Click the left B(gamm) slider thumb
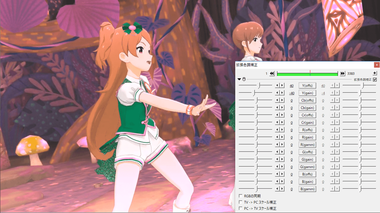380x213 pixels. [256, 189]
